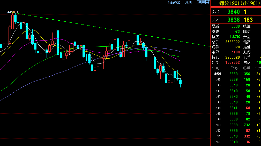Click the 昨结 label
Screen dimensions: 261x146
247,31
